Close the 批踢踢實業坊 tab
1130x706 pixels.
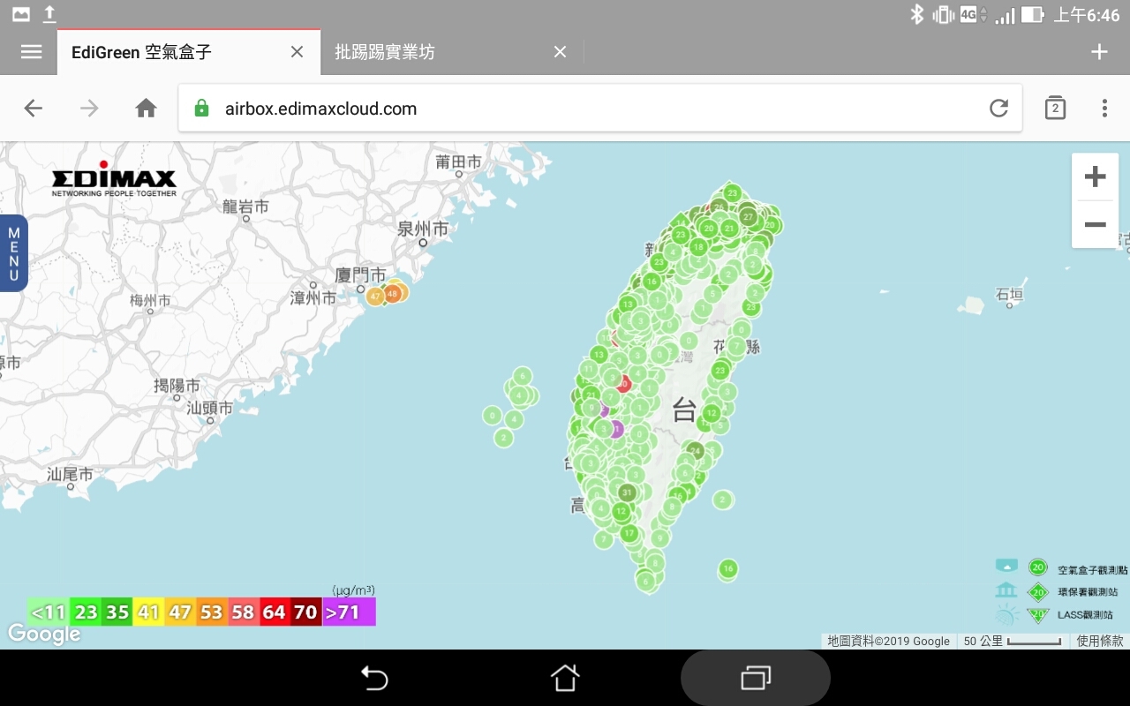point(560,52)
